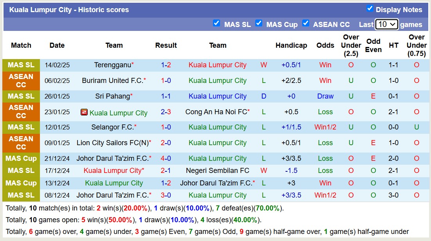Open the Terengganu team link
Screen dimensions: 431x241
click(x=111, y=65)
